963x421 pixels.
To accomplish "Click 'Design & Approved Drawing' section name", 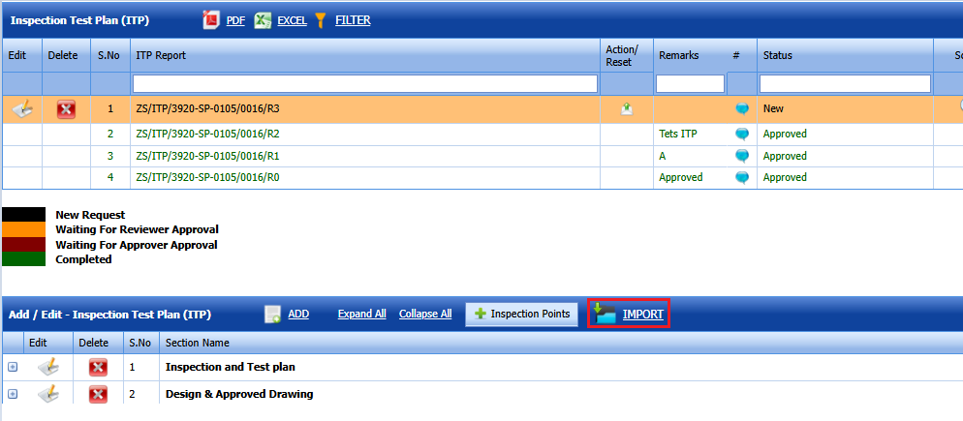I will click(x=239, y=394).
